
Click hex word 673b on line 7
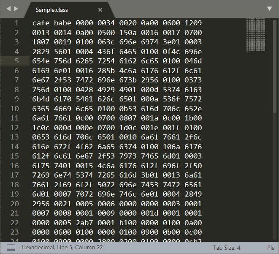pos(128,80)
